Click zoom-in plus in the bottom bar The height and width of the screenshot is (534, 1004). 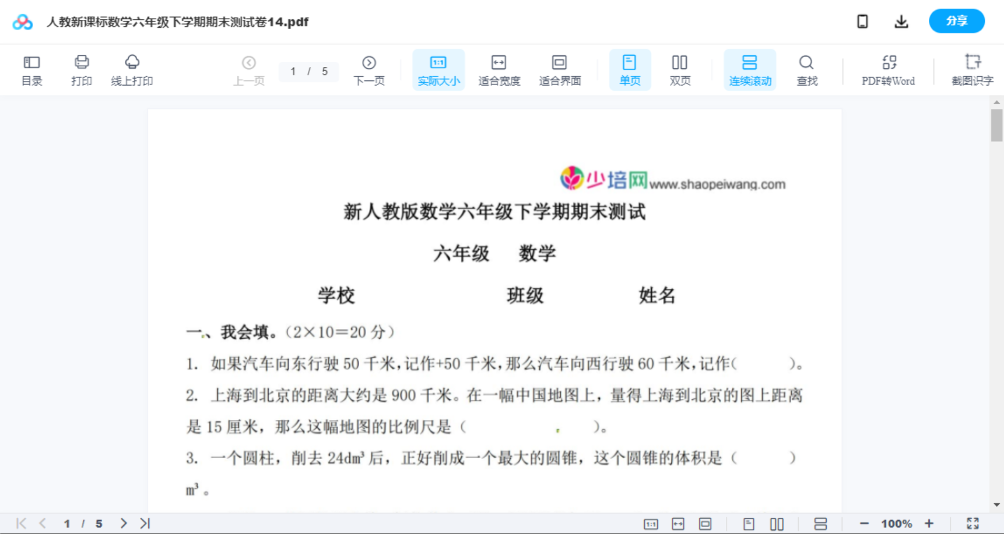[x=931, y=523]
